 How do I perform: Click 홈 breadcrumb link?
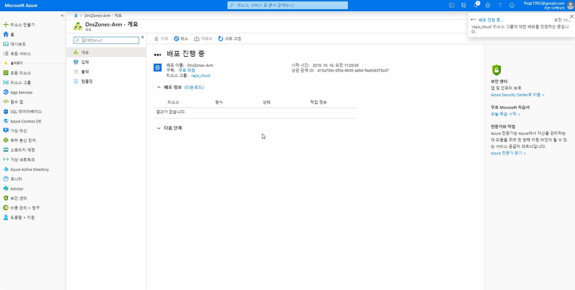pyautogui.click(x=76, y=15)
